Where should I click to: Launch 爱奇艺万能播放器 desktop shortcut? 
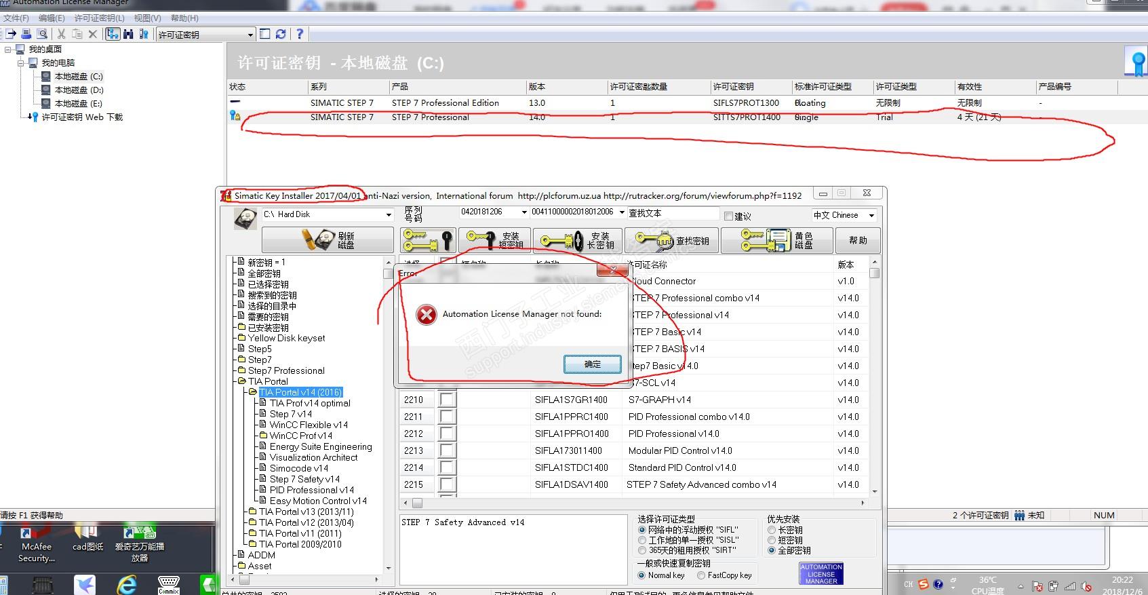click(139, 544)
